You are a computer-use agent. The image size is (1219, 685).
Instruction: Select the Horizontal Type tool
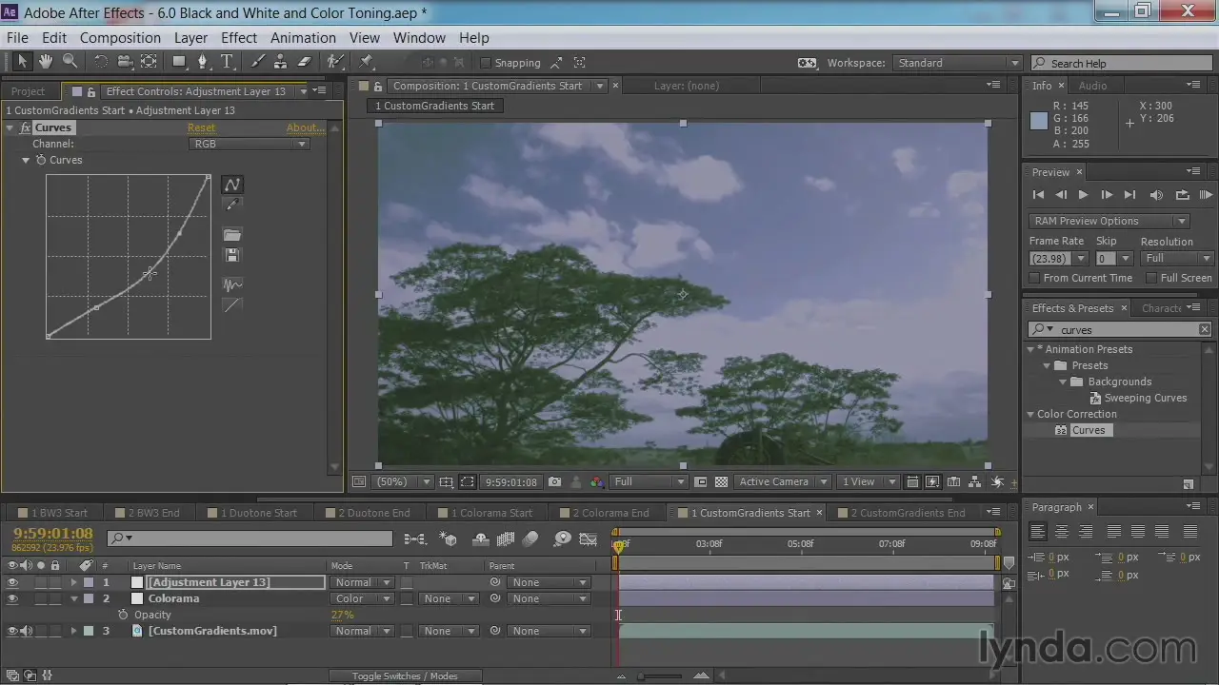coord(228,62)
